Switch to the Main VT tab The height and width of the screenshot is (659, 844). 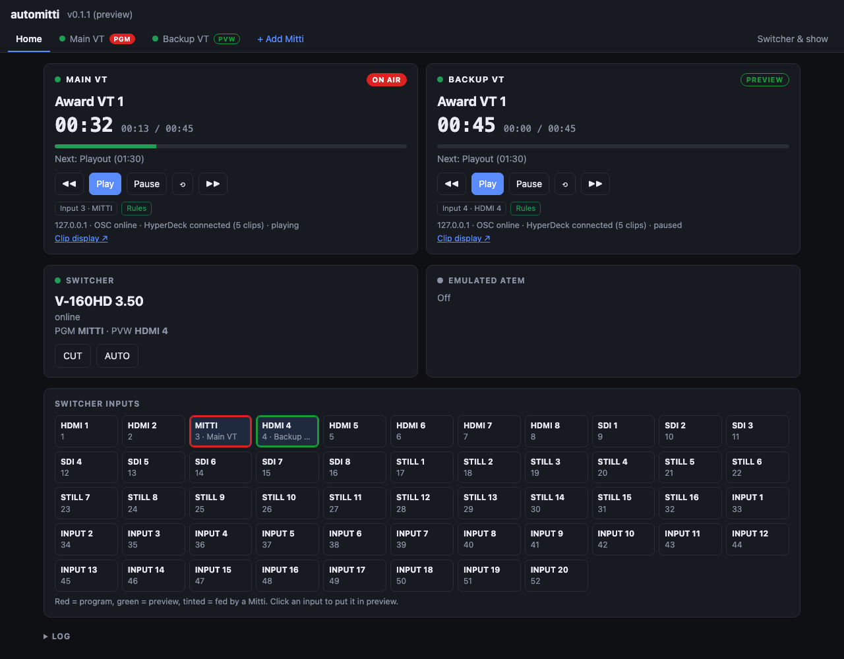coord(97,39)
